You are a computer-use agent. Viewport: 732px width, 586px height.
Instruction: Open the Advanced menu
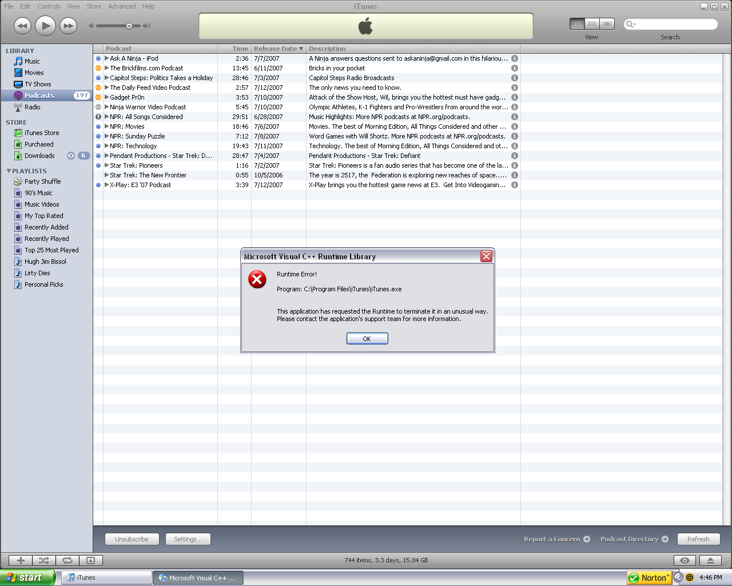pyautogui.click(x=122, y=6)
